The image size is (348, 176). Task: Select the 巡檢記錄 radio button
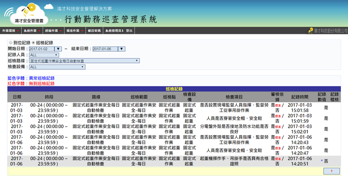coord(33,43)
